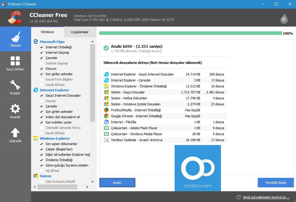
Task: Open Ayarlar settings section
Action: pos(16,111)
